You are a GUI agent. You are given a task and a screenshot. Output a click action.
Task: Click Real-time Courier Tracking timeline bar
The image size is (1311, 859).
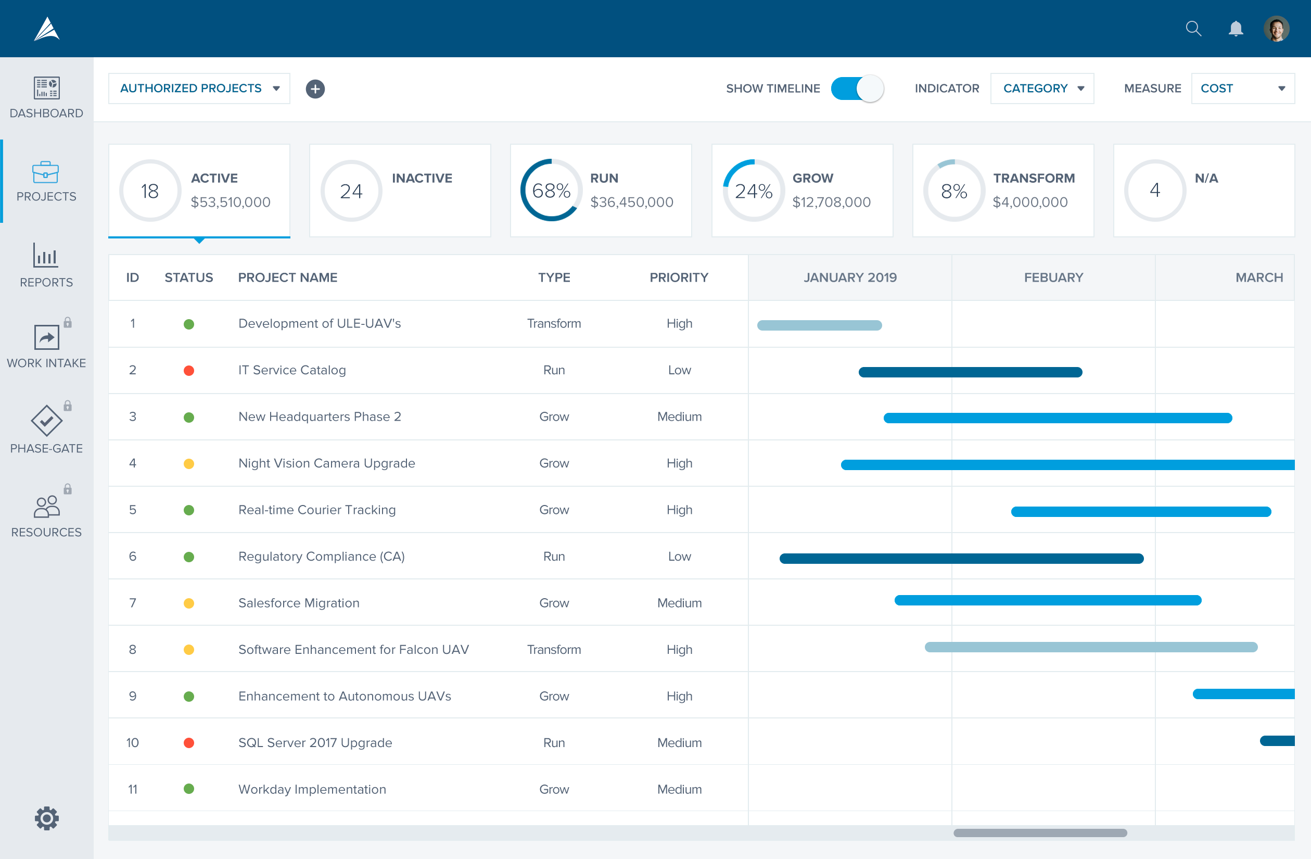pos(1141,512)
